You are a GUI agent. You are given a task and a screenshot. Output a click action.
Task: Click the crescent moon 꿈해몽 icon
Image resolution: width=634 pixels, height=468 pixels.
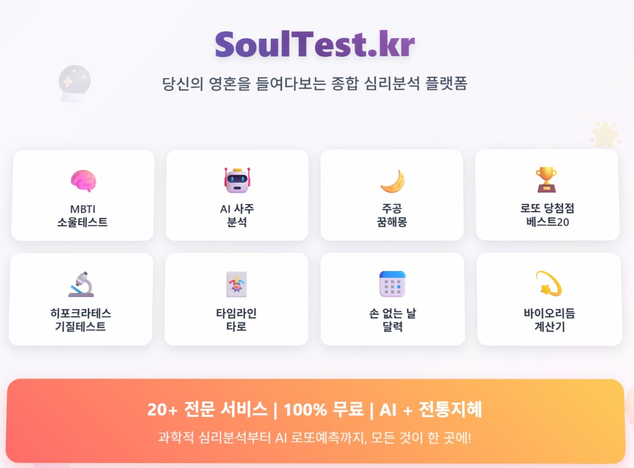coord(392,181)
